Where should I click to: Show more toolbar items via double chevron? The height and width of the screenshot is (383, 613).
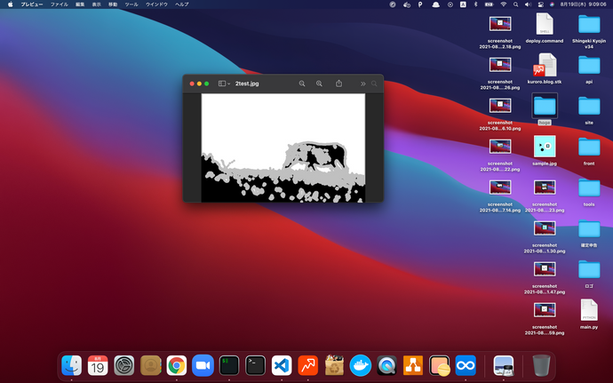coord(362,84)
